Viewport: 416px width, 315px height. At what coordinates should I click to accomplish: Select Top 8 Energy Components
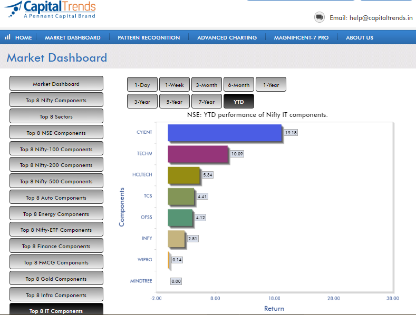(x=56, y=214)
